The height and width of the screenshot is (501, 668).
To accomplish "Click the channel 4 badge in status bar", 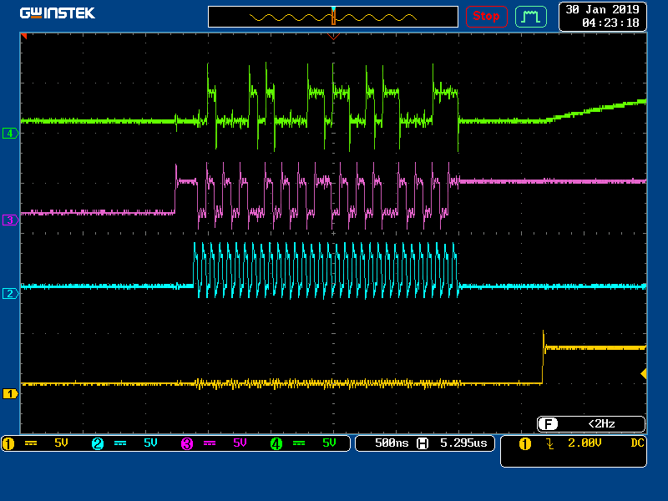I will click(276, 444).
